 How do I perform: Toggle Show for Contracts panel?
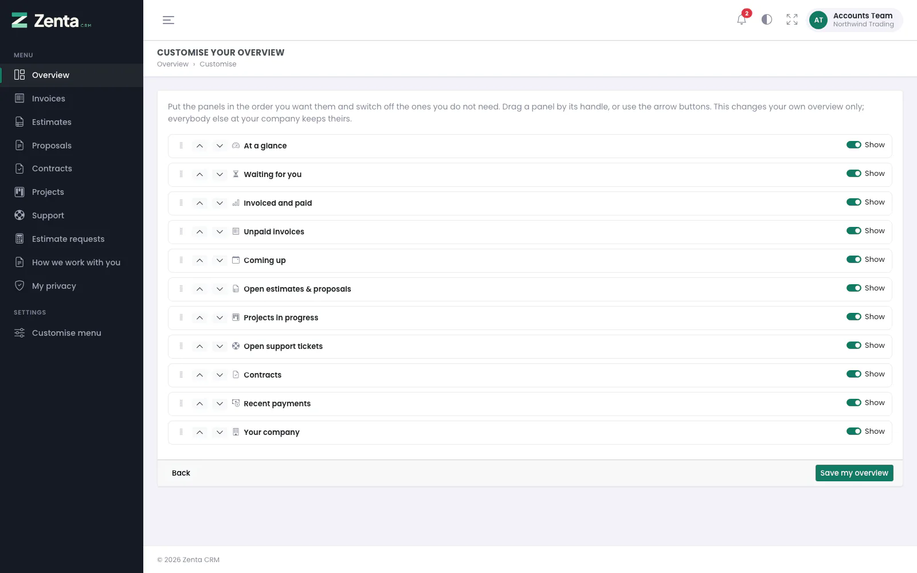coord(854,374)
